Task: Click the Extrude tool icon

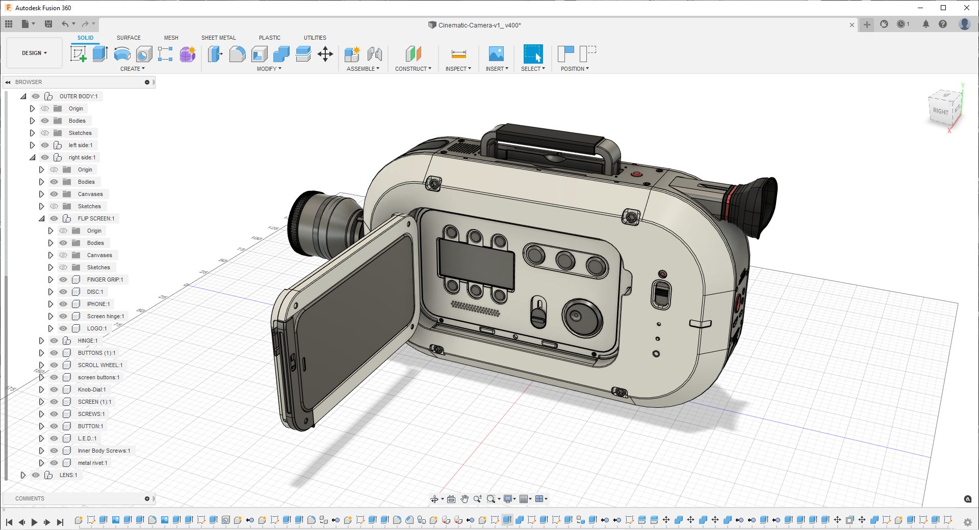Action: pos(100,54)
